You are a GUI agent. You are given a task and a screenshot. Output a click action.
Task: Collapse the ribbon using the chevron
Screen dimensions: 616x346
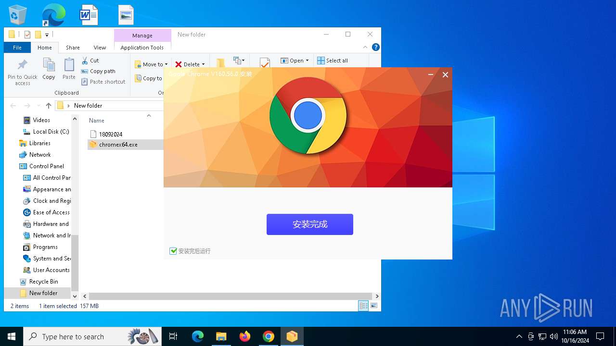[365, 47]
